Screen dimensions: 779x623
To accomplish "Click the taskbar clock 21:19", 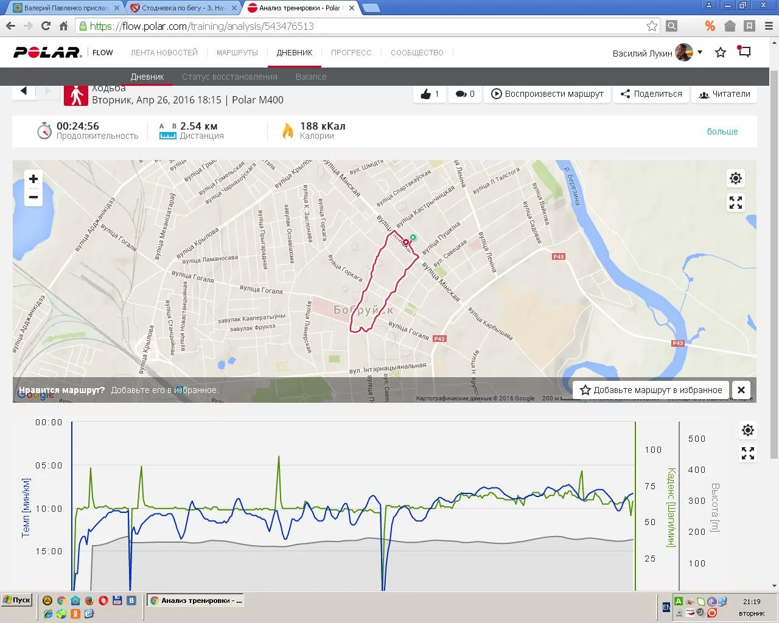I will [752, 602].
